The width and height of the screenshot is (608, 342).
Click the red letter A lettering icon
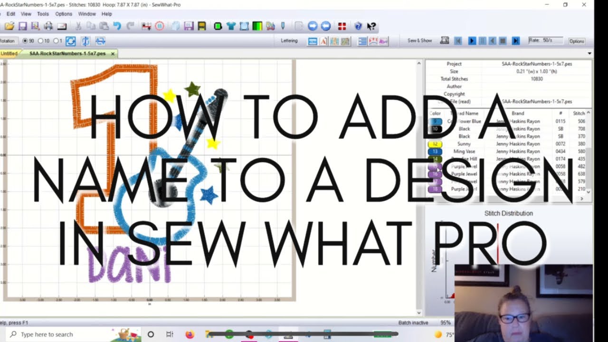click(x=323, y=41)
